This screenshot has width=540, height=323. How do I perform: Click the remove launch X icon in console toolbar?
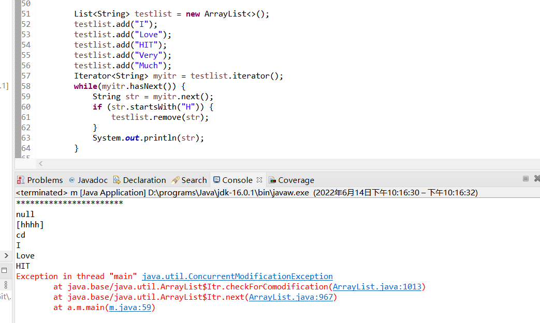tap(537, 178)
